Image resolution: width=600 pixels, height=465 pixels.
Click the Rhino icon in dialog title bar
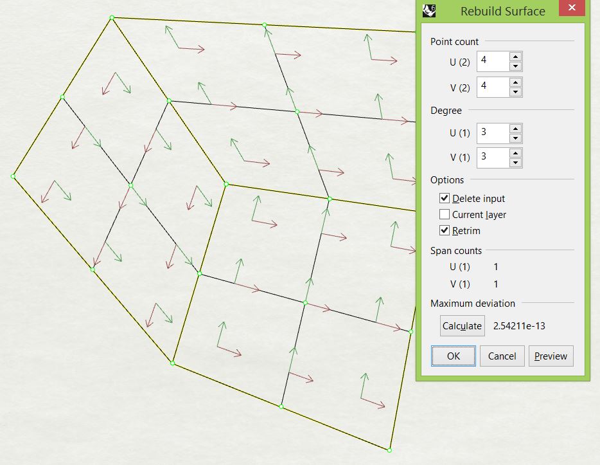[429, 11]
